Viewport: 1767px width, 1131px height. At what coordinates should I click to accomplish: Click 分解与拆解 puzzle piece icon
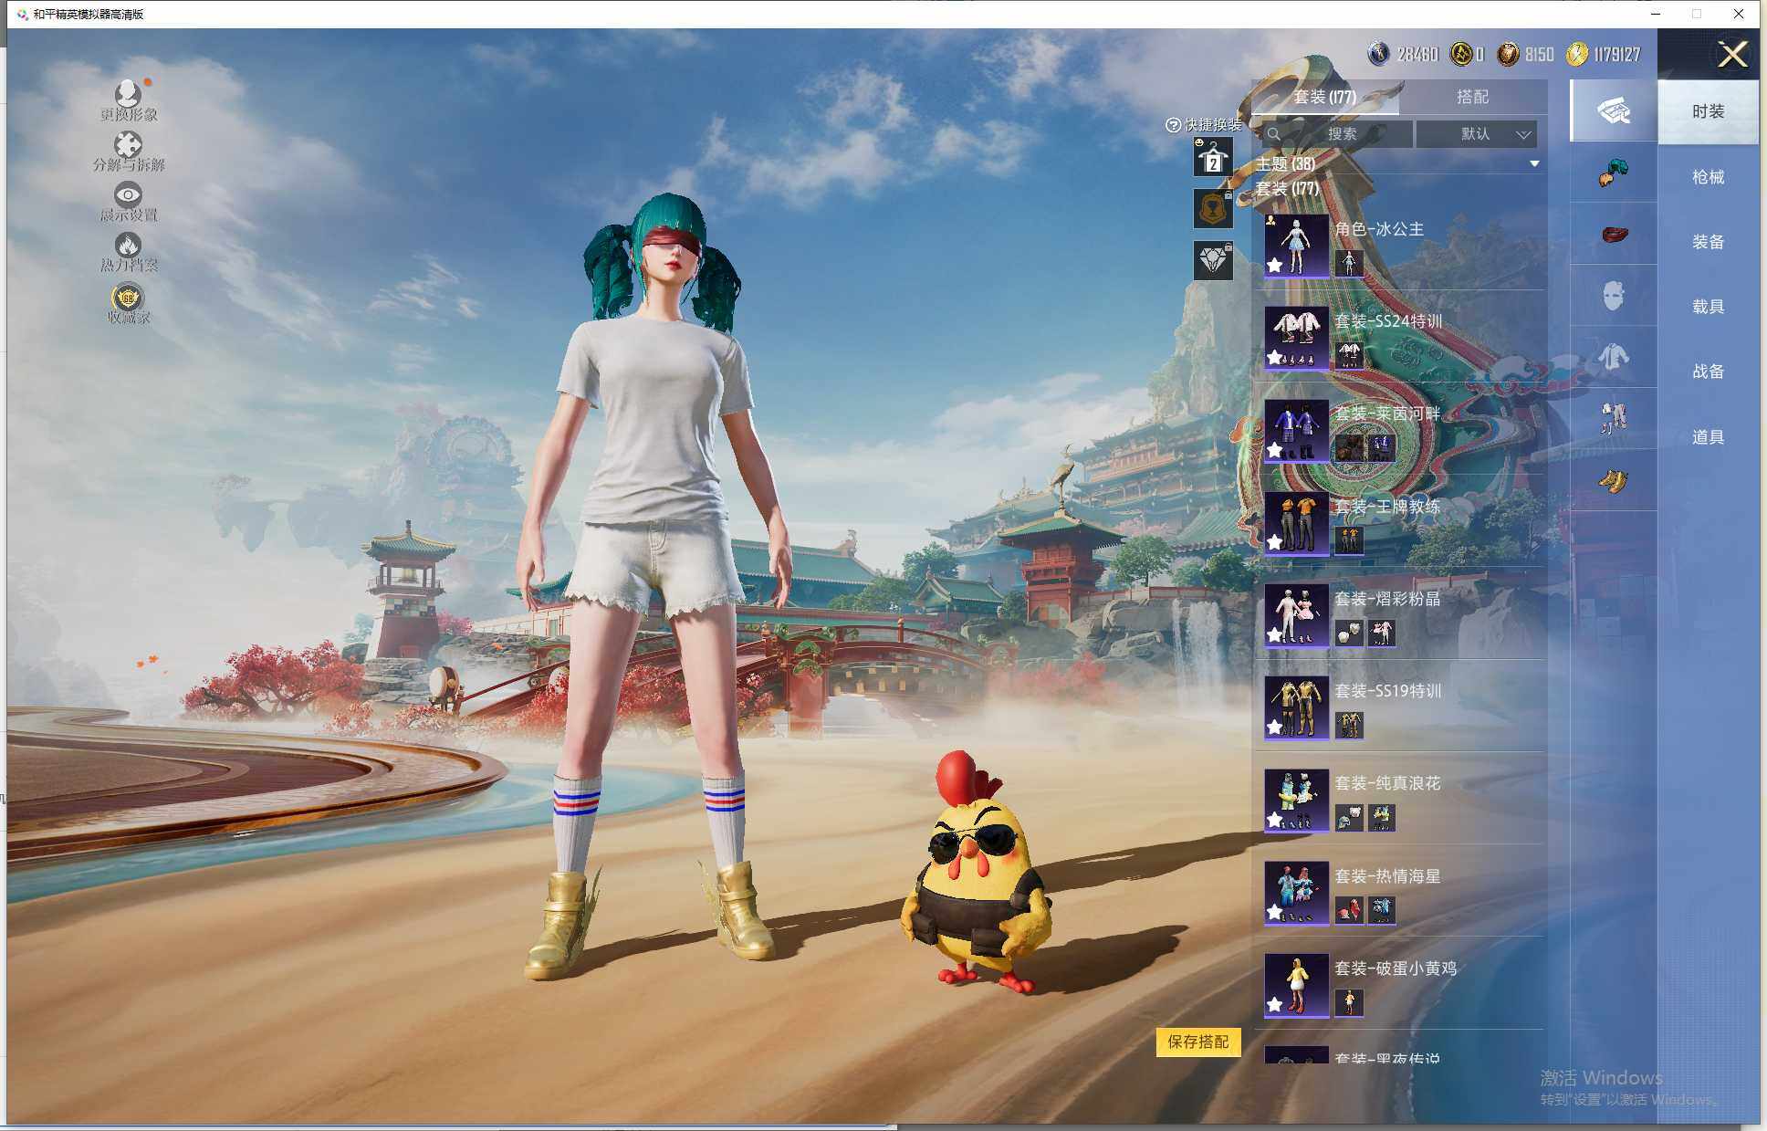click(128, 144)
